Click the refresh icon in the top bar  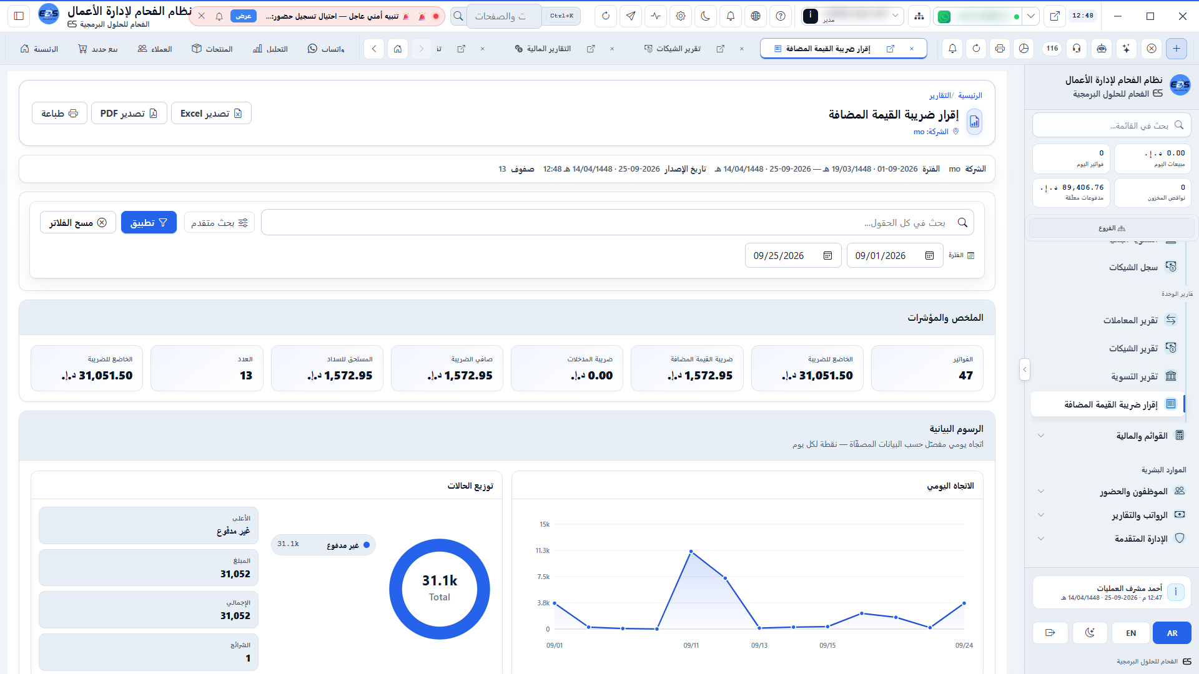coord(605,16)
